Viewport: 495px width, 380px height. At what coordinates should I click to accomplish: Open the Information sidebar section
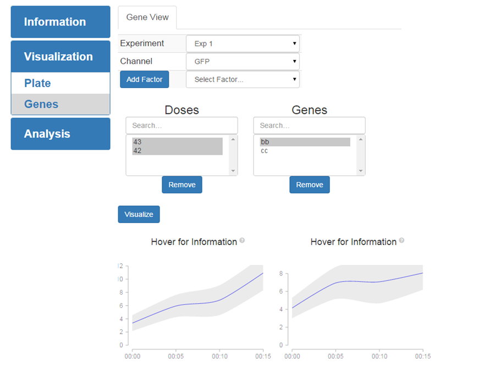click(x=61, y=22)
